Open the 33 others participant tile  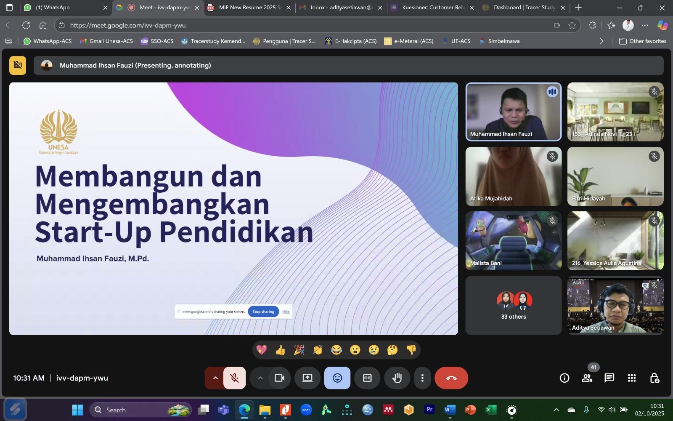(513, 305)
